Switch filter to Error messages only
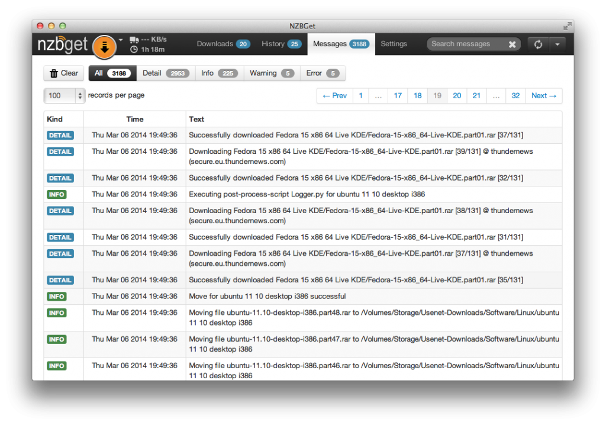The width and height of the screenshot is (606, 425). point(323,73)
